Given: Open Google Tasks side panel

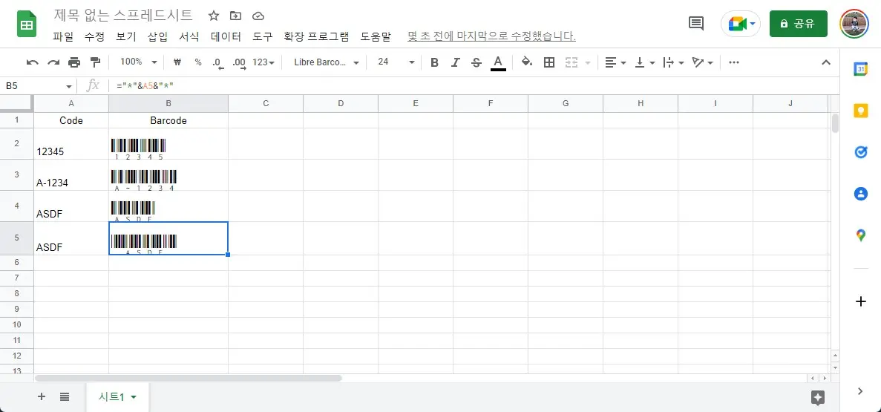Looking at the screenshot, I should point(860,152).
